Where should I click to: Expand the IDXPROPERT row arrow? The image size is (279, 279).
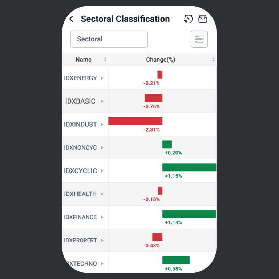(102, 240)
